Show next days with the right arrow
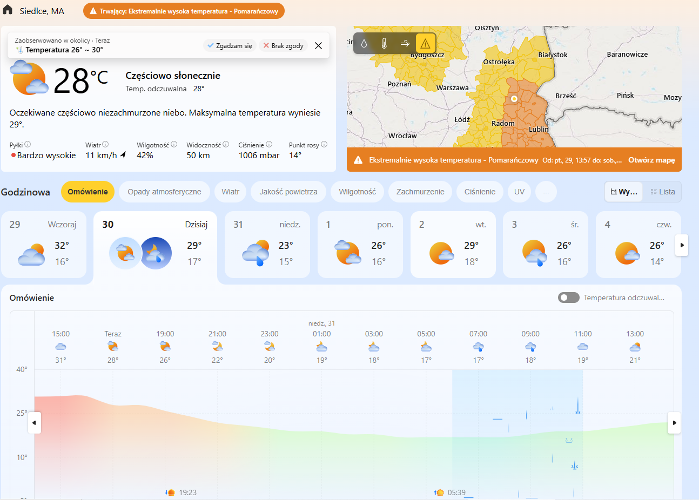This screenshot has width=699, height=500. click(682, 245)
